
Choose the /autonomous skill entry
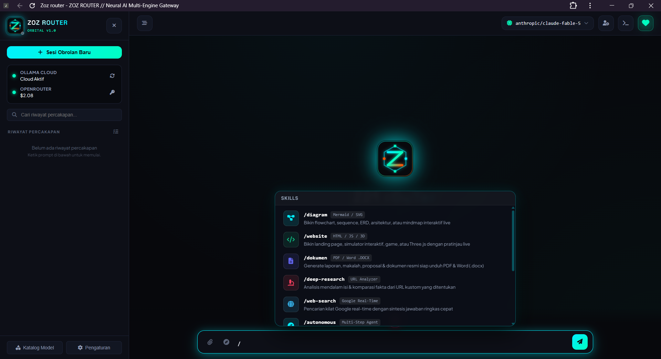coord(394,321)
